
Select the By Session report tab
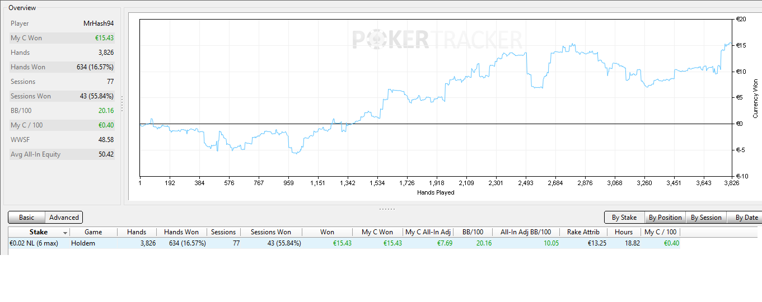pyautogui.click(x=706, y=218)
